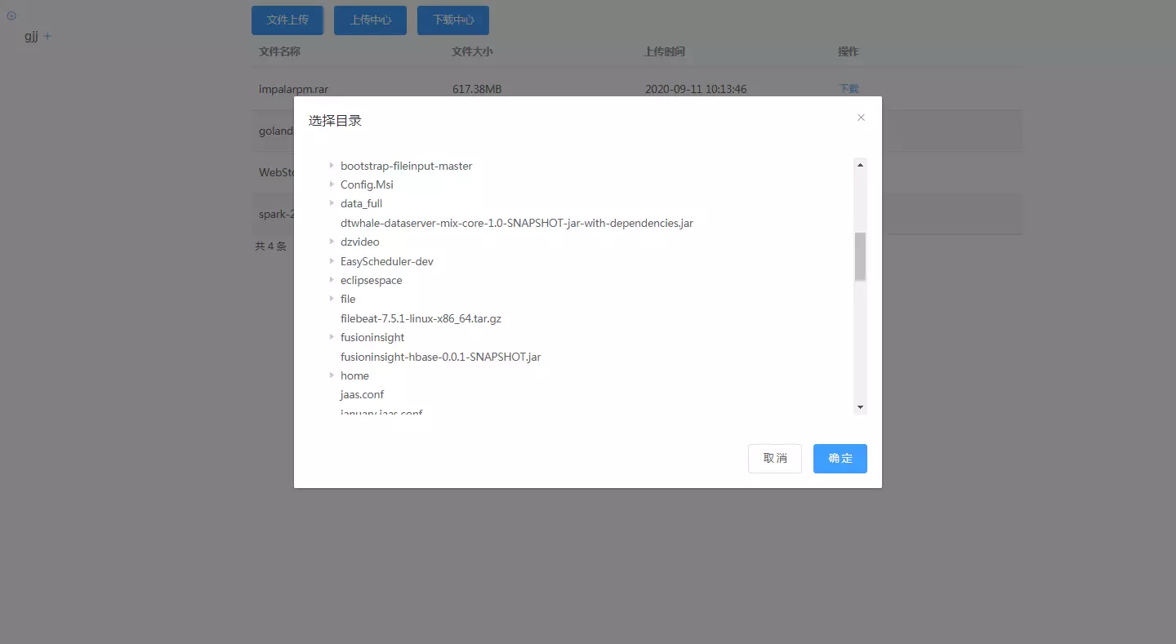Expand the fusioninsight folder arrow
1176x644 pixels.
click(332, 337)
